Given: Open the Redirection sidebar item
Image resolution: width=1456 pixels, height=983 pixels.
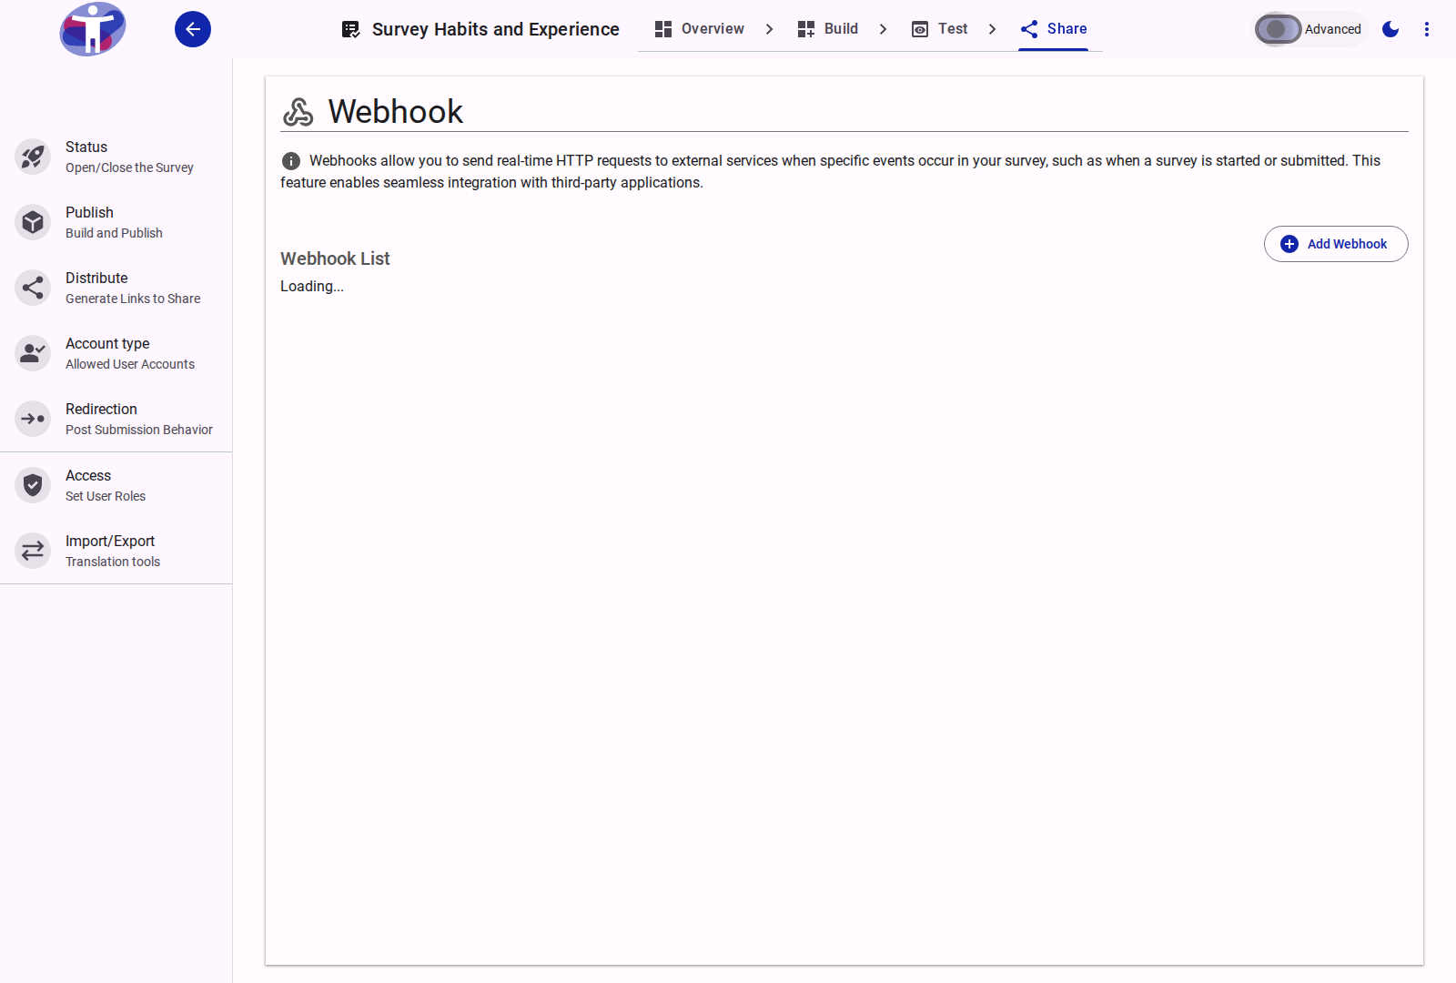Looking at the screenshot, I should click(116, 419).
